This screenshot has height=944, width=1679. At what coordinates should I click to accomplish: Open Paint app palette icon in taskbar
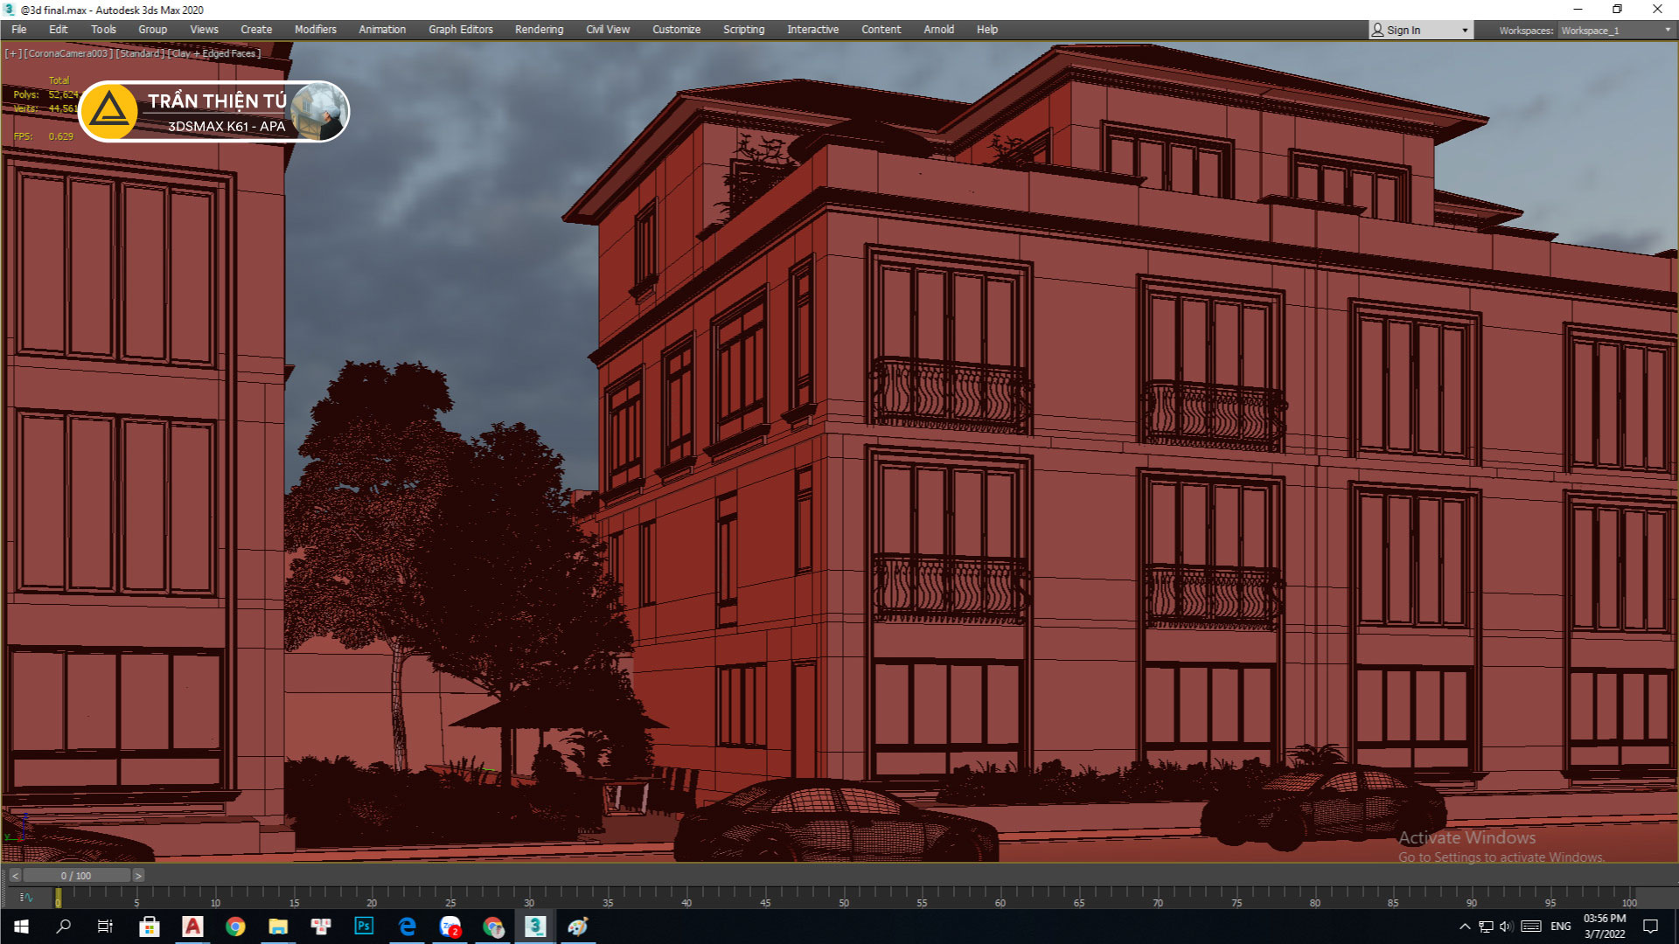(x=578, y=927)
